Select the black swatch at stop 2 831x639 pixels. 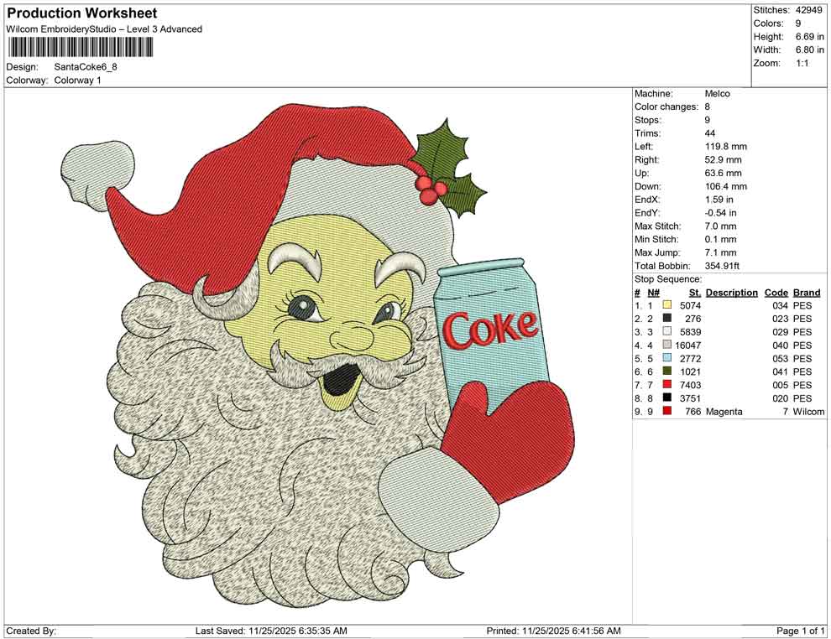pos(667,319)
